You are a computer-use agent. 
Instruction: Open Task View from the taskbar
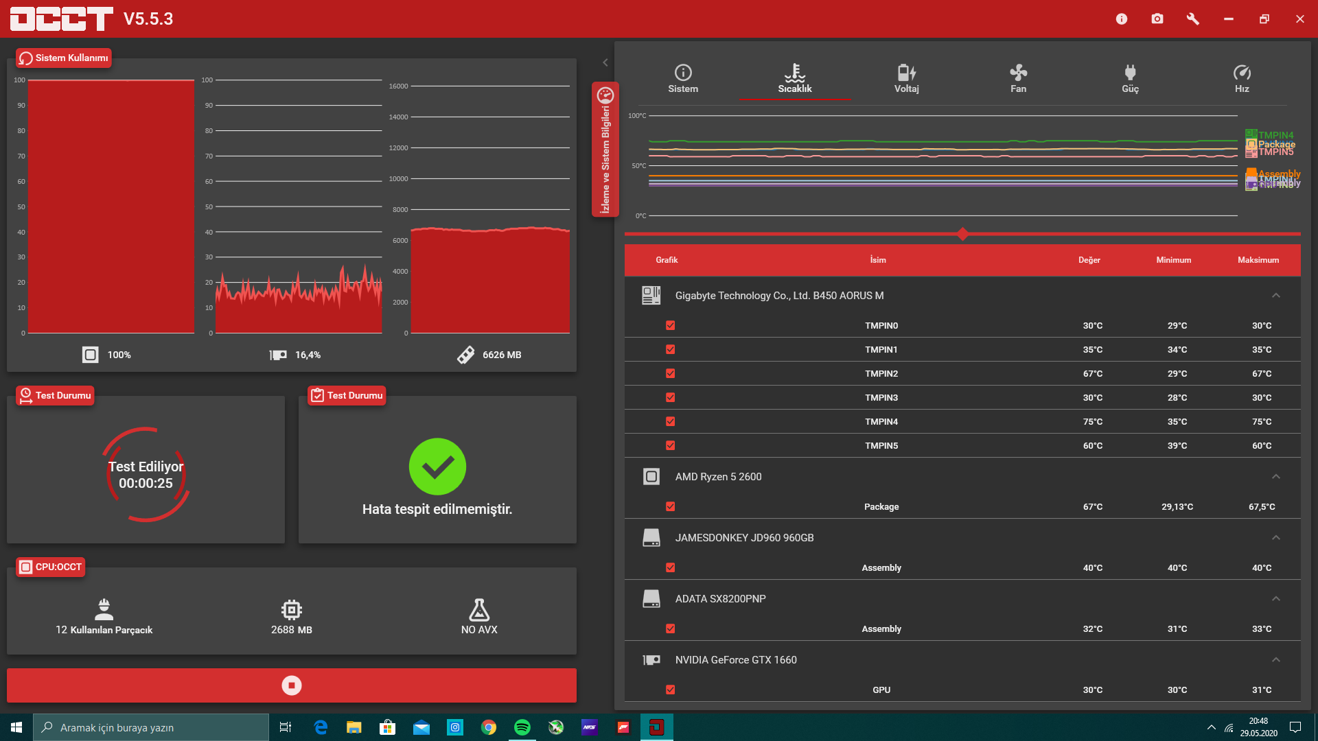point(286,727)
